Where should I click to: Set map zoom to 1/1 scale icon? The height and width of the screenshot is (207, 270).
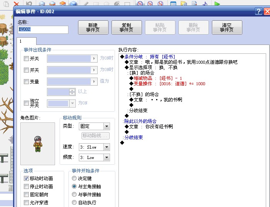(x=140, y=3)
